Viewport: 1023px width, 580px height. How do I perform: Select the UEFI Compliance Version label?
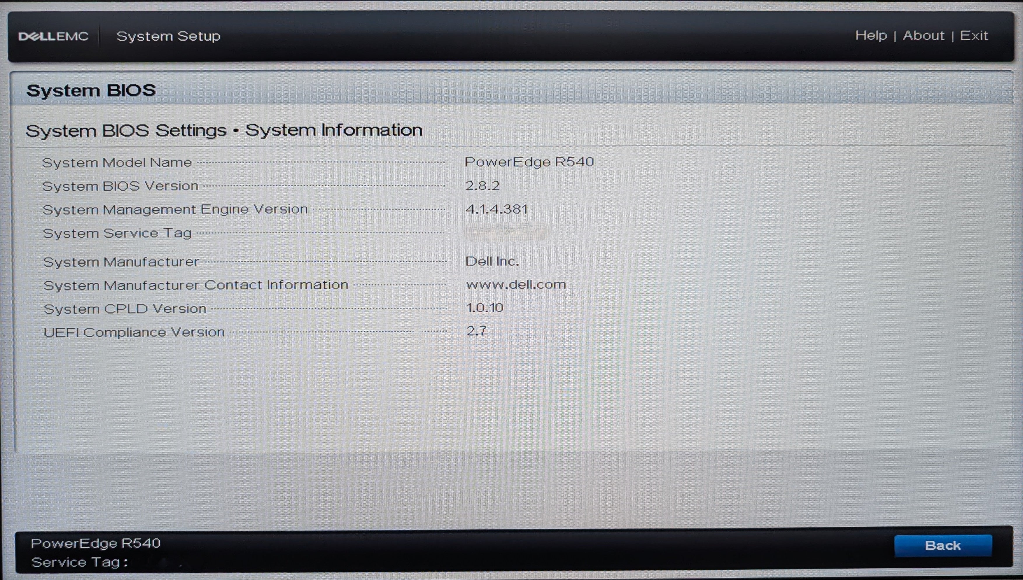click(134, 332)
